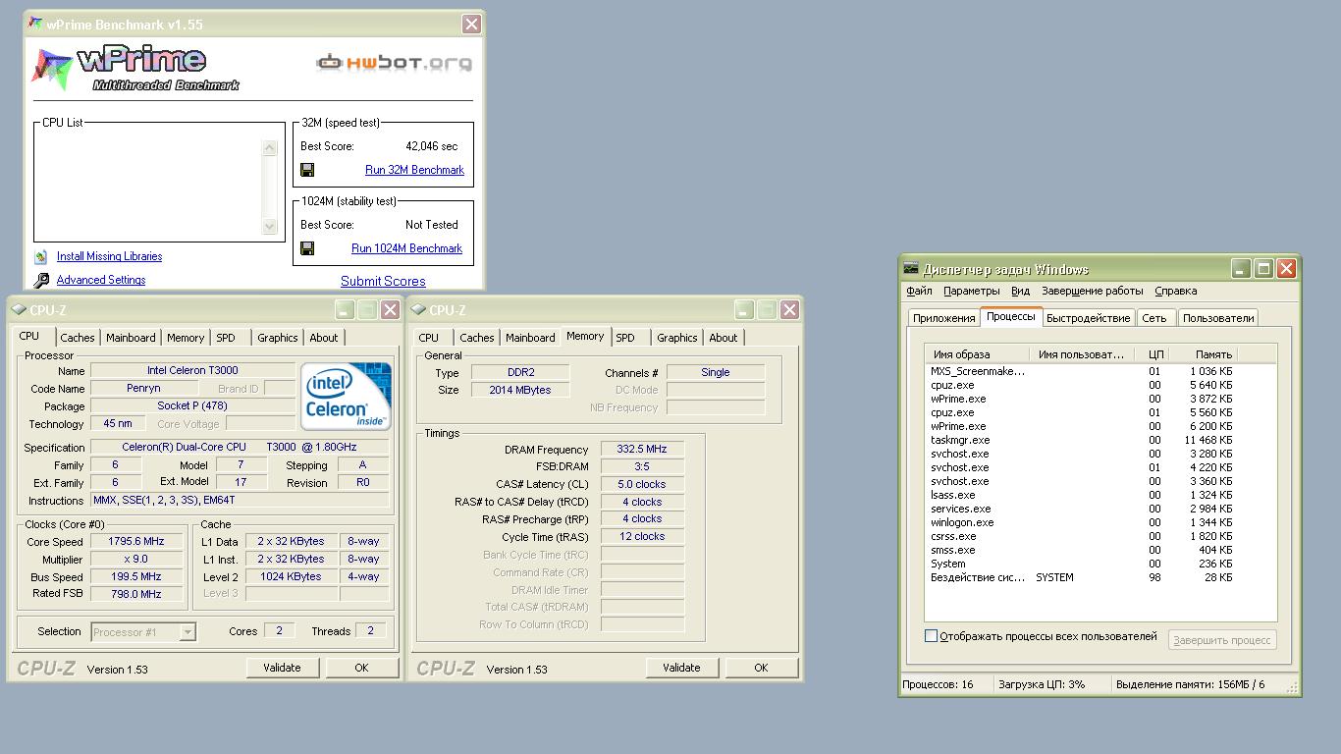Close the right CPU-Z Memory window
The image size is (1341, 754).
click(789, 310)
